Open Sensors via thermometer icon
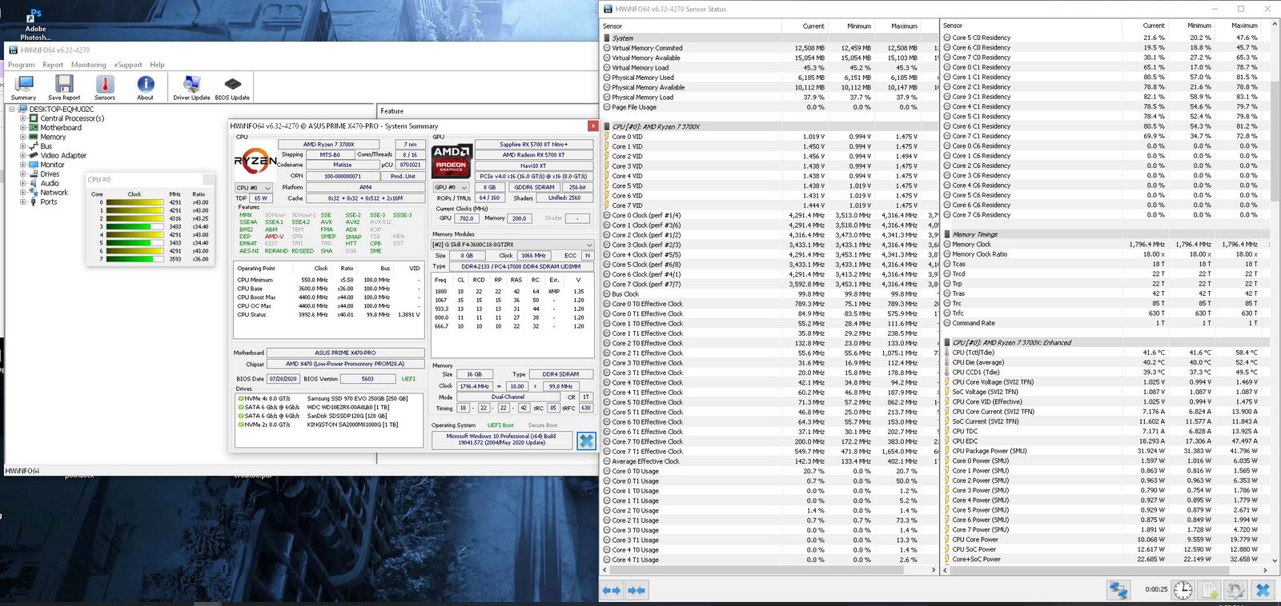Image resolution: width=1281 pixels, height=606 pixels. (x=105, y=85)
